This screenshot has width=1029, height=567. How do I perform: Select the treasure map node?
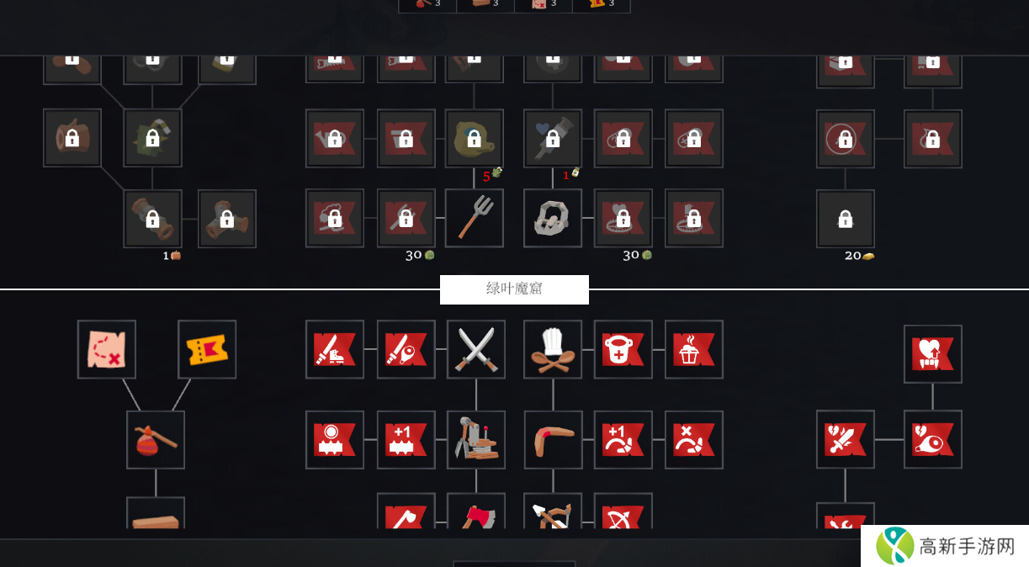pyautogui.click(x=107, y=349)
